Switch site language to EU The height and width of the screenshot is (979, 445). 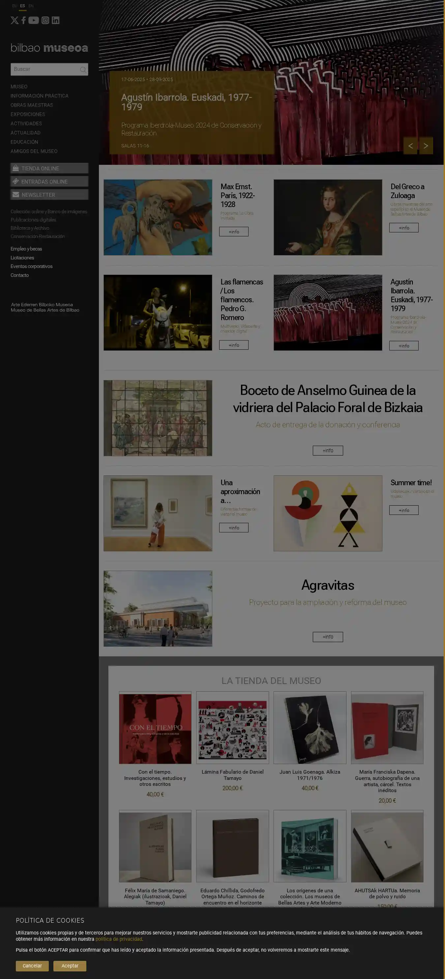coord(15,6)
